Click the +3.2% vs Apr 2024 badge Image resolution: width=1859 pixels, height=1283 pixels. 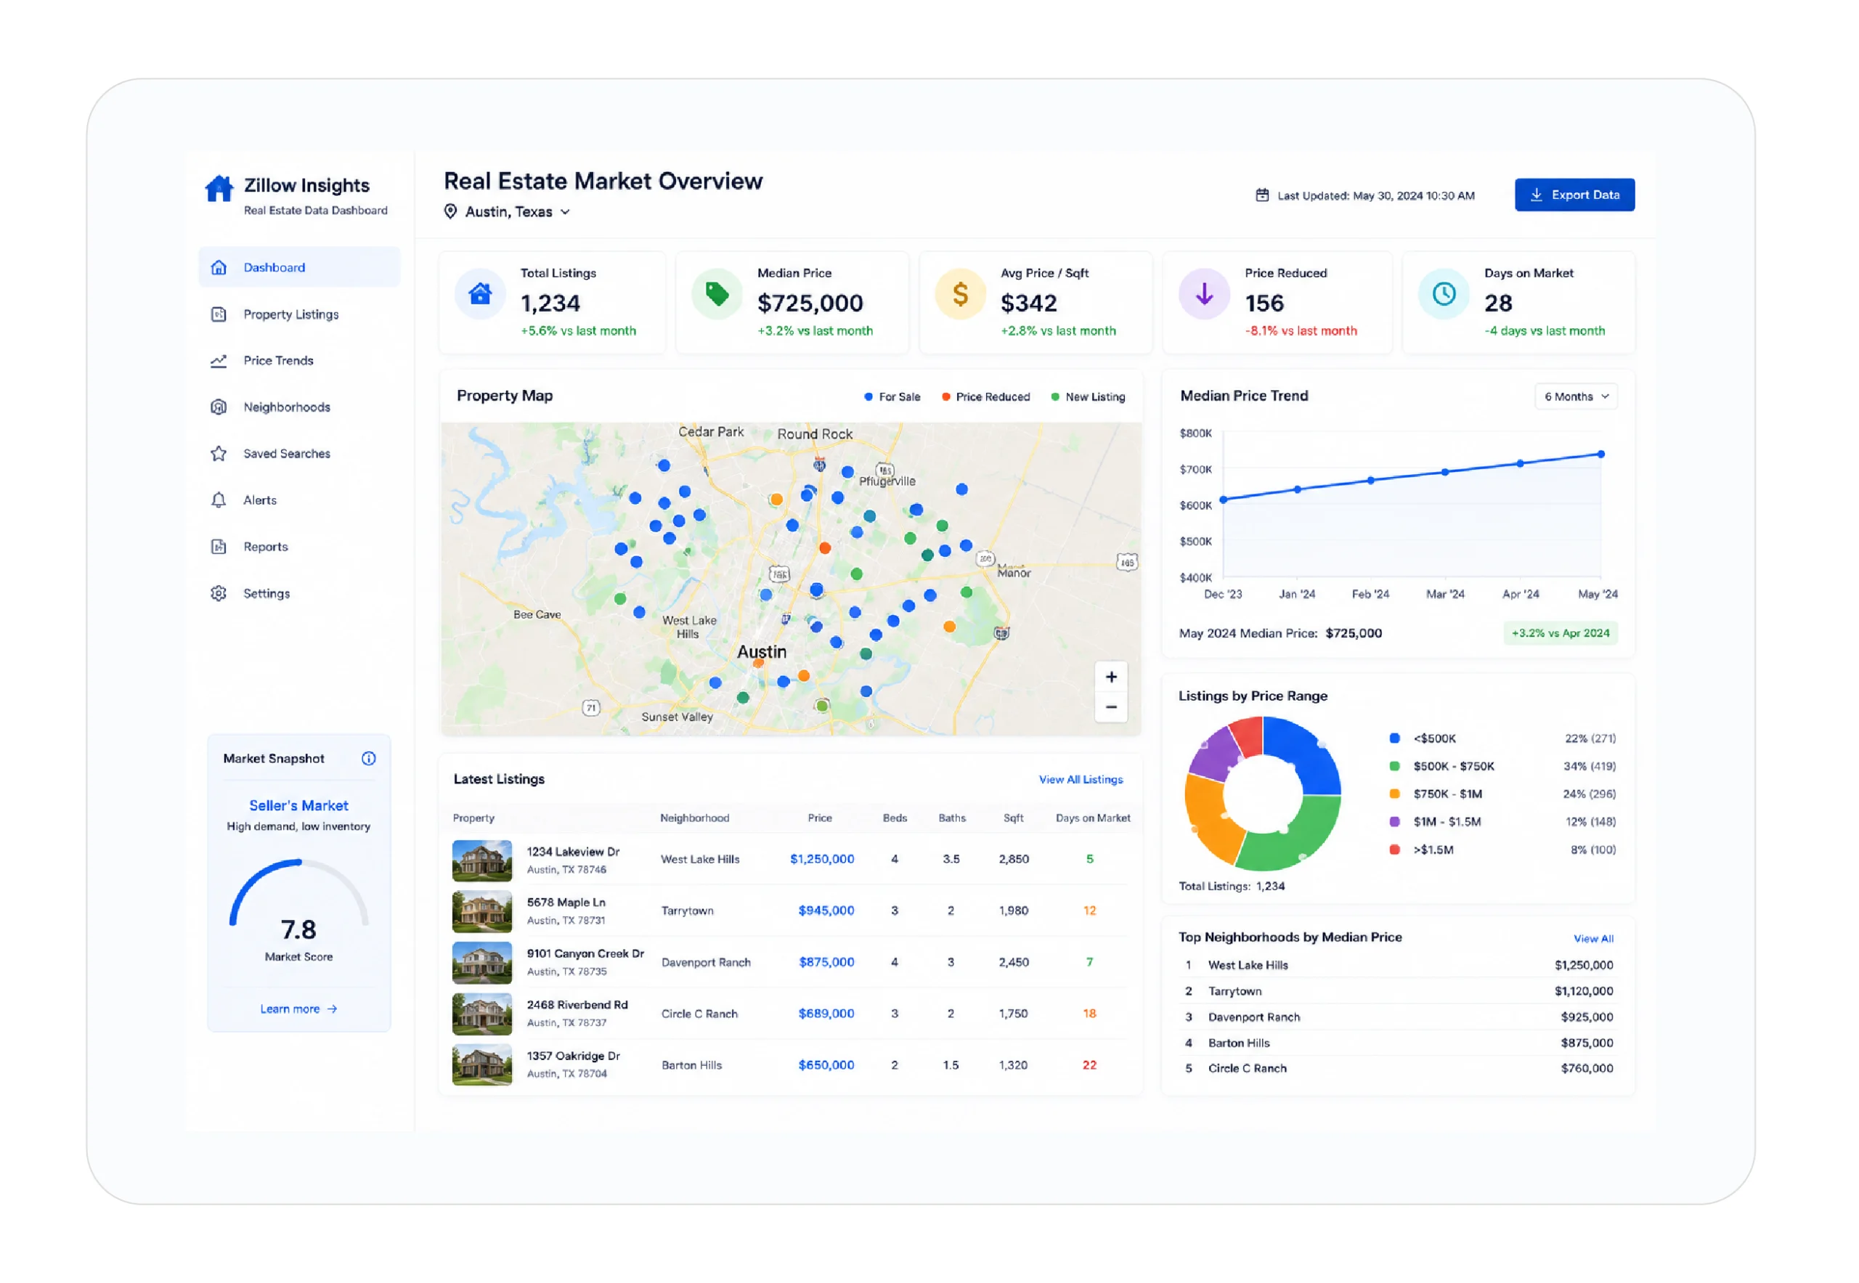pyautogui.click(x=1561, y=633)
